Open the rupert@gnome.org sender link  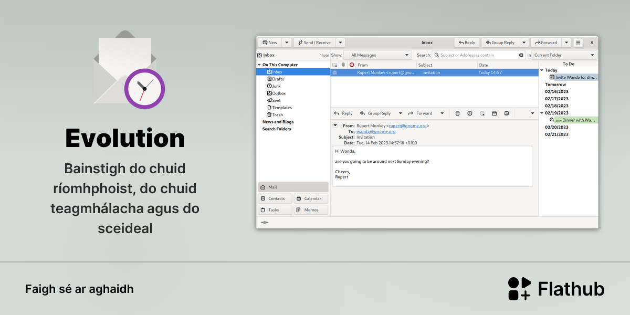pyautogui.click(x=407, y=126)
